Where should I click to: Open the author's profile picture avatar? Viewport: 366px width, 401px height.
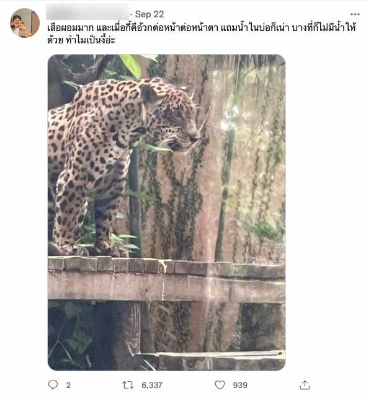click(25, 23)
